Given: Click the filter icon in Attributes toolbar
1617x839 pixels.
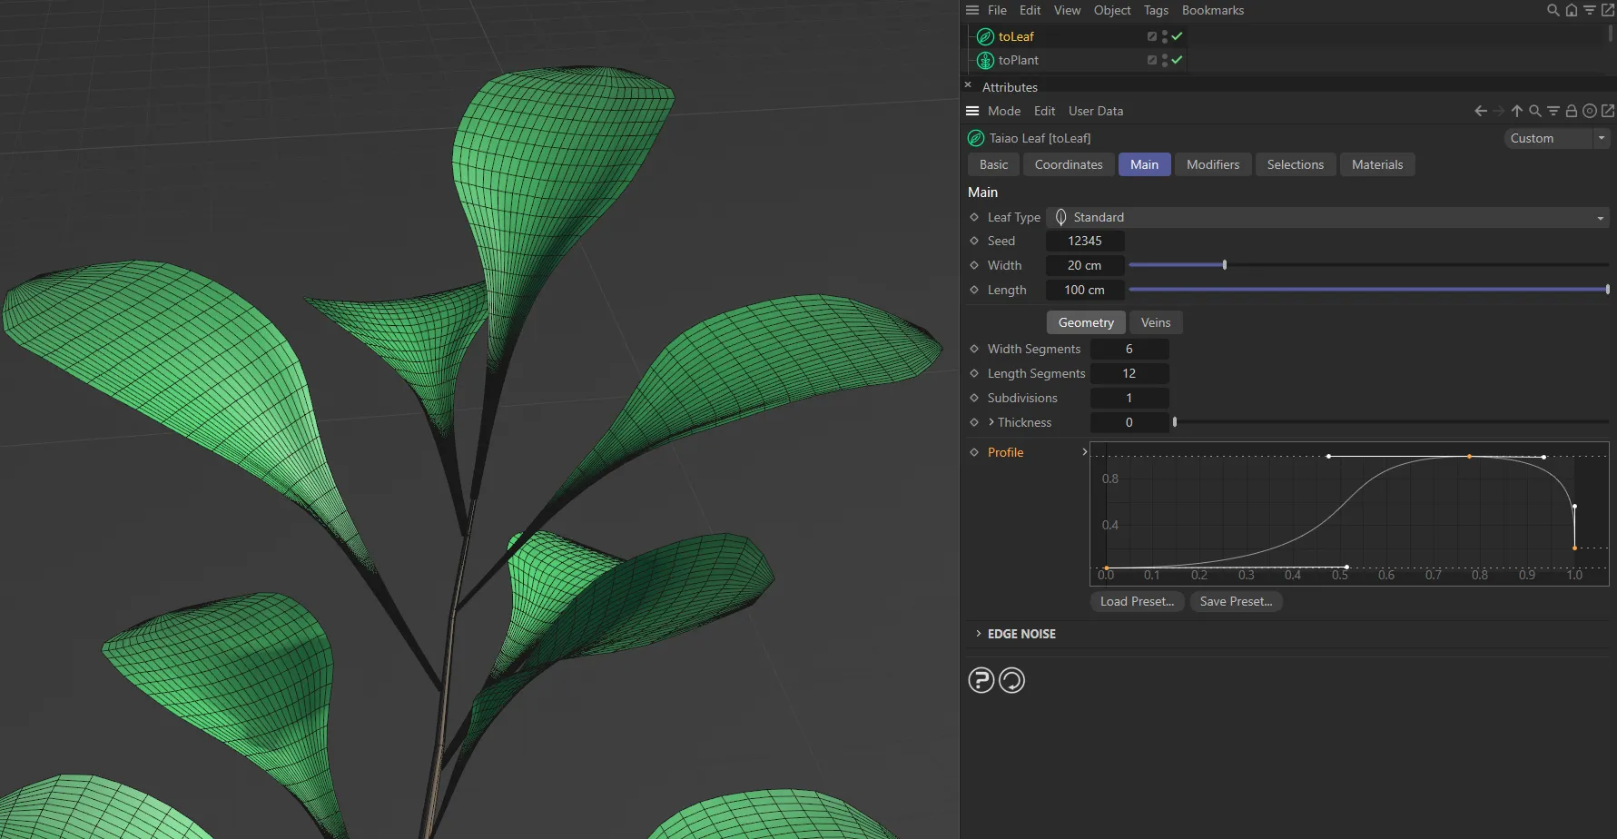Looking at the screenshot, I should coord(1553,110).
